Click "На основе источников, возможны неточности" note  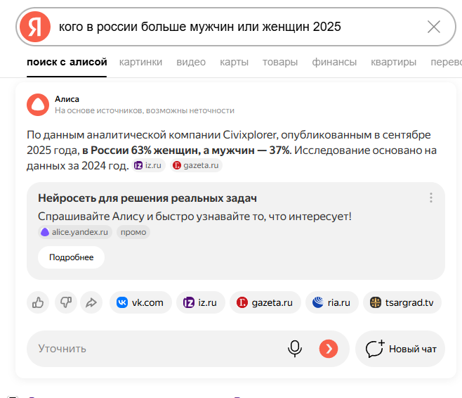[145, 110]
